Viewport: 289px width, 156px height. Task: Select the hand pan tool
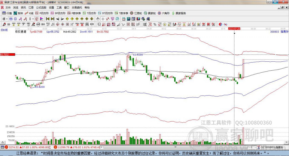[x=98, y=19]
